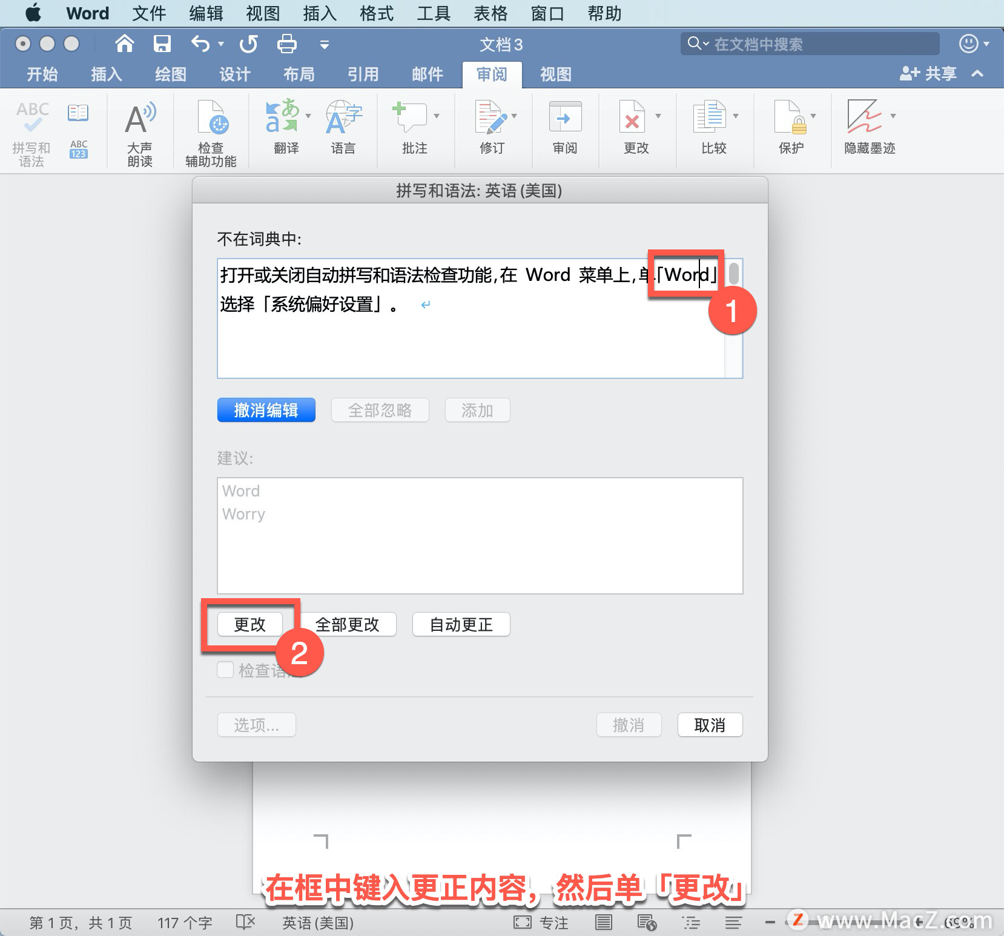1004x936 pixels.
Task: Click the AutoCorrect (自动更正) button
Action: coord(461,624)
